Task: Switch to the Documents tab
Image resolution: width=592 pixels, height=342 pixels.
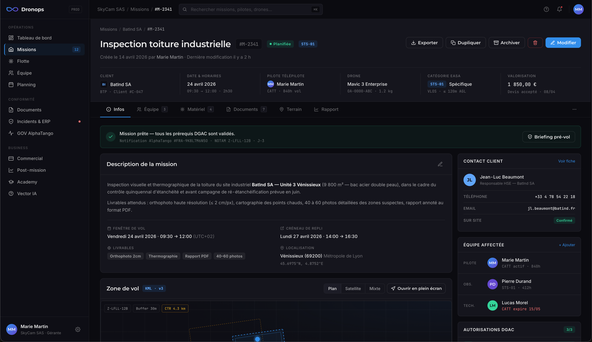Action: point(247,110)
